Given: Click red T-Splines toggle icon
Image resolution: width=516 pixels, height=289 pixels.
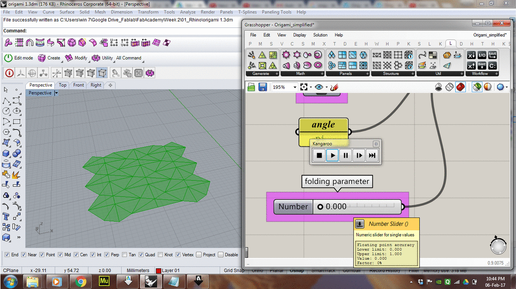Looking at the screenshot, I should [9, 72].
